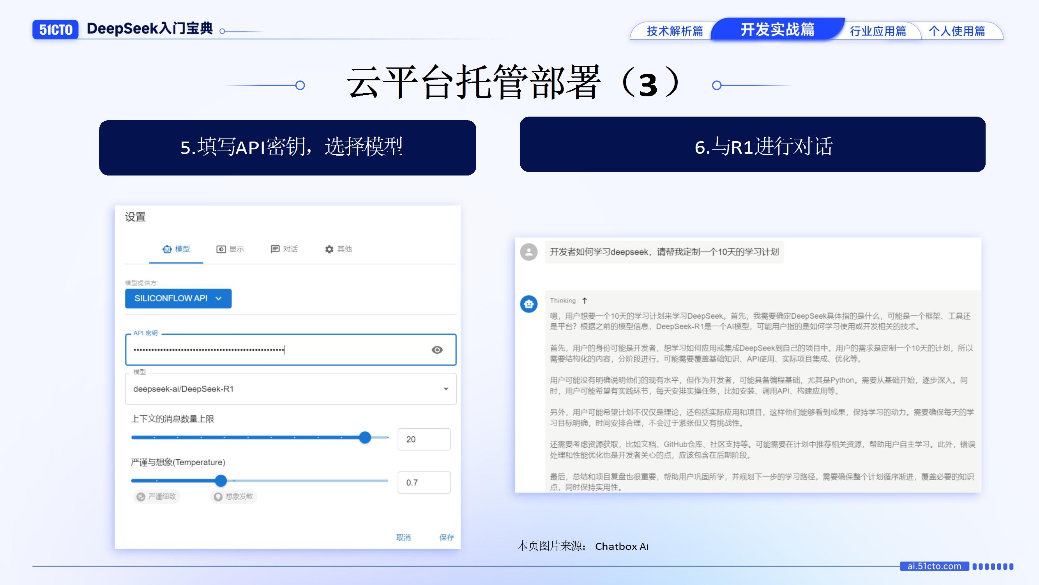Switch to 技术解析篇 tab
1039x585 pixels.
point(674,31)
